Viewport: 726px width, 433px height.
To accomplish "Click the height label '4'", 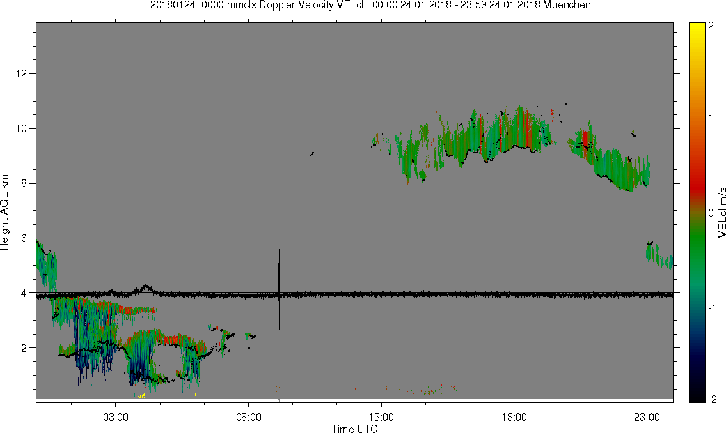I will pyautogui.click(x=24, y=293).
